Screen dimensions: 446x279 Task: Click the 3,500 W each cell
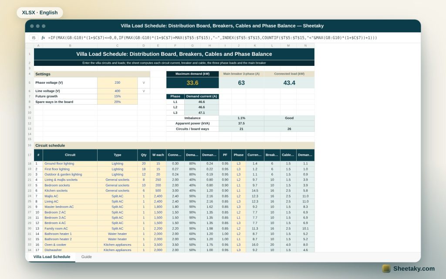pos(158,245)
